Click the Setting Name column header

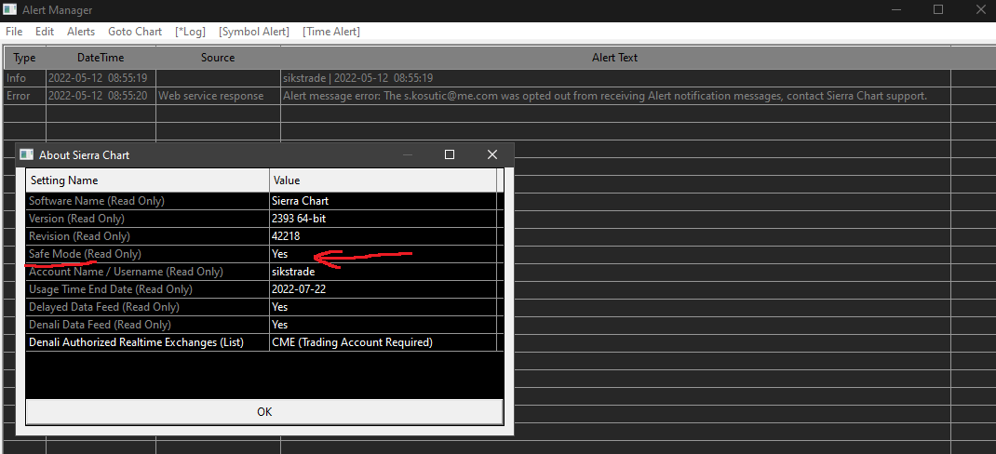click(147, 180)
